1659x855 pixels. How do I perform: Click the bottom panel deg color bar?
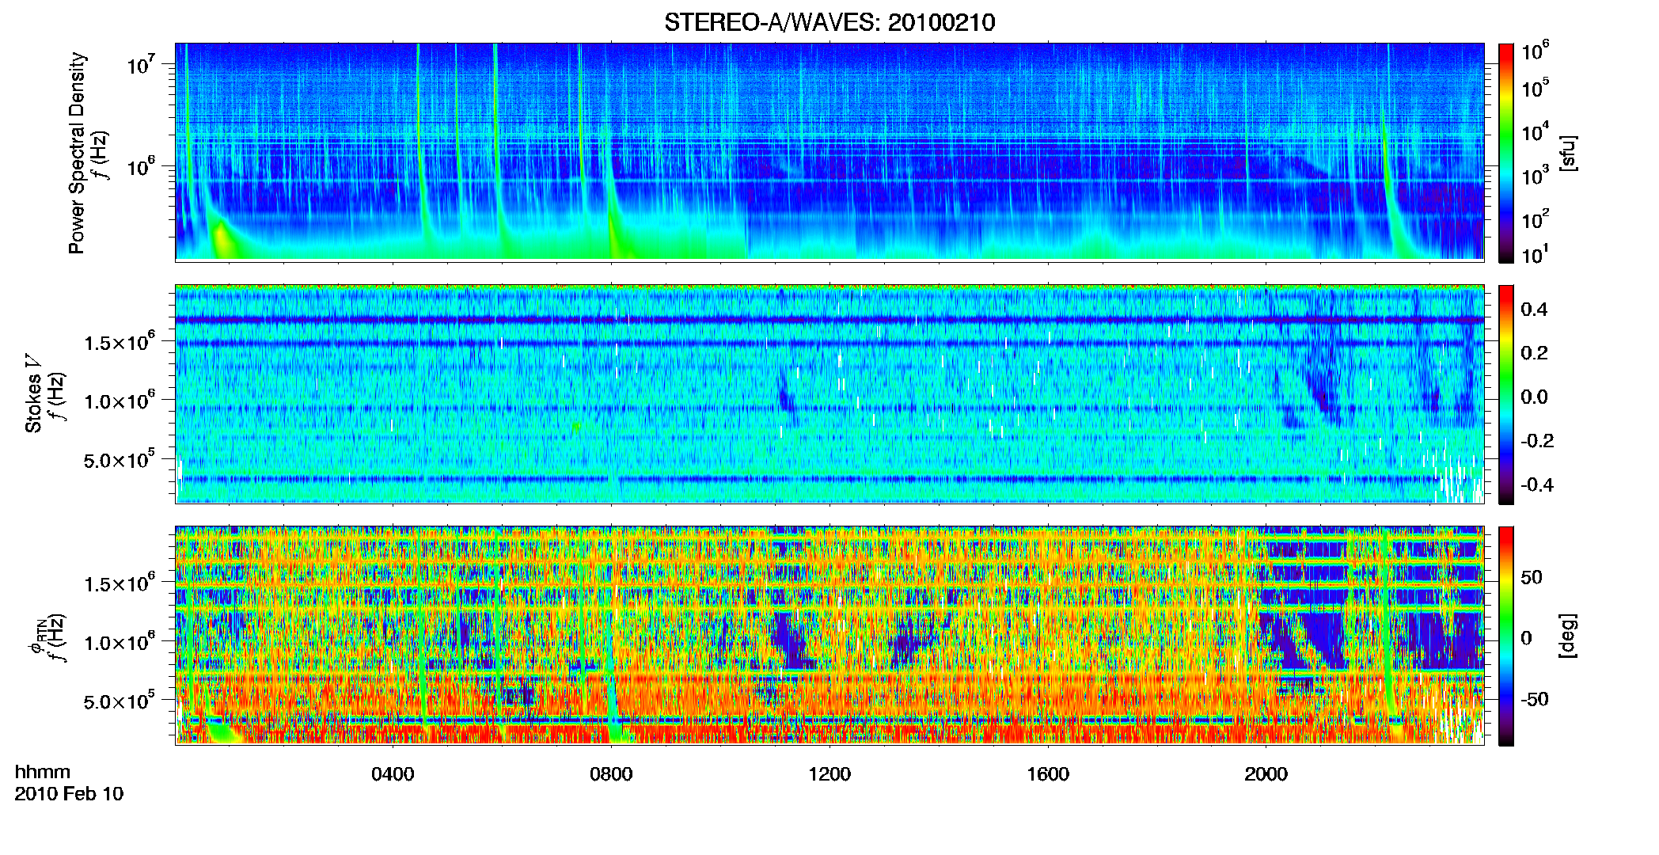pyautogui.click(x=1506, y=636)
